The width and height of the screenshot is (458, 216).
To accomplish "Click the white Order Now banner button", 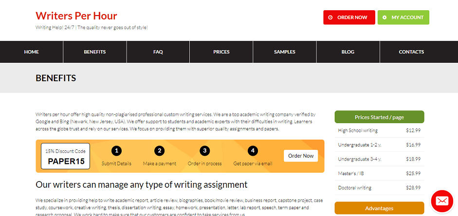I will click(301, 156).
